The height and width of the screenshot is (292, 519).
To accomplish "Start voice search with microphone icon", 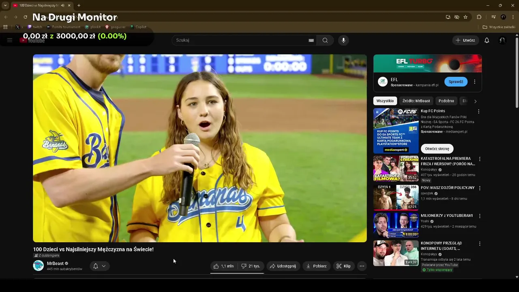I will coord(343,40).
